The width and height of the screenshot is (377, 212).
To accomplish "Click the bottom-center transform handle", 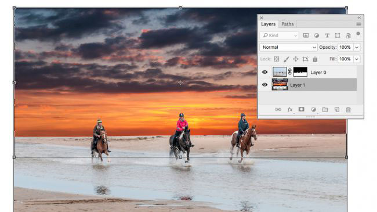I will click(180, 157).
